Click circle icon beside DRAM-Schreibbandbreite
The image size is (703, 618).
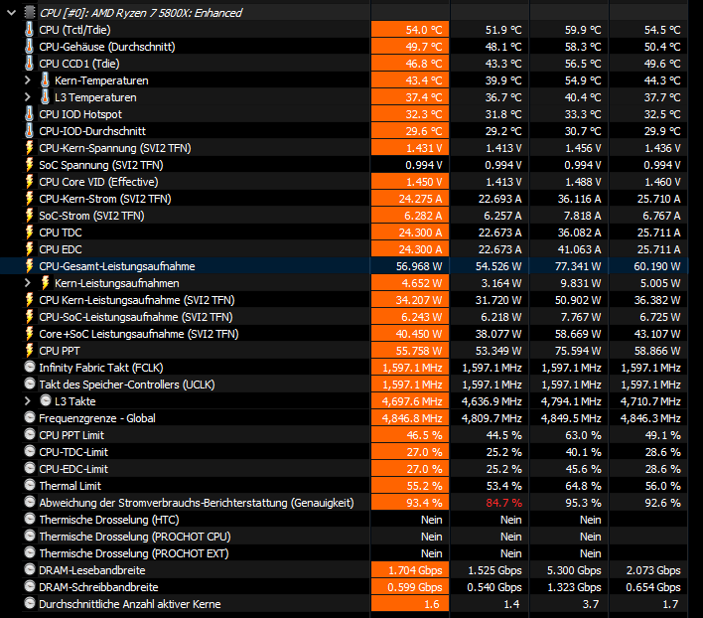pos(30,586)
